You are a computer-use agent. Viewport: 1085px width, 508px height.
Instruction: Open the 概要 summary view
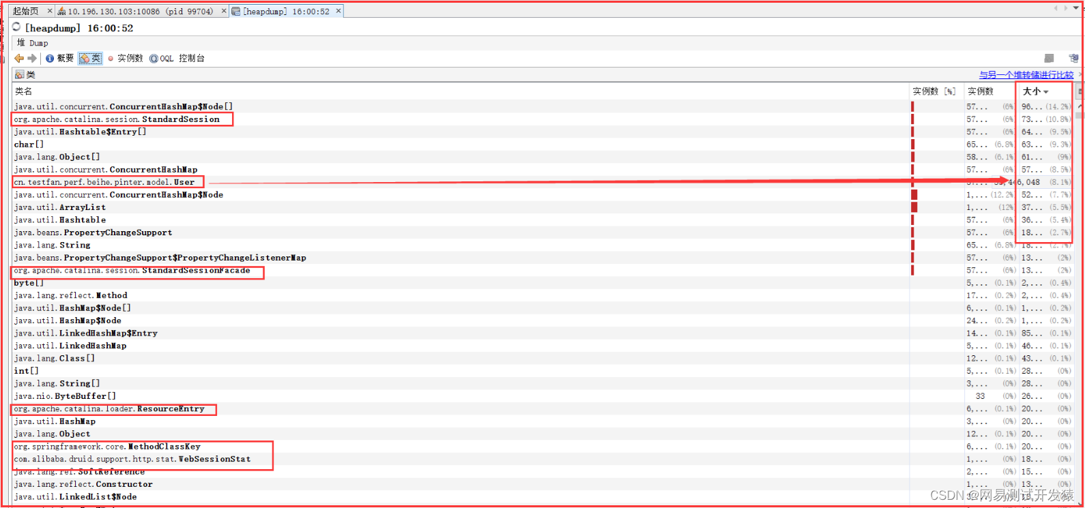(60, 59)
